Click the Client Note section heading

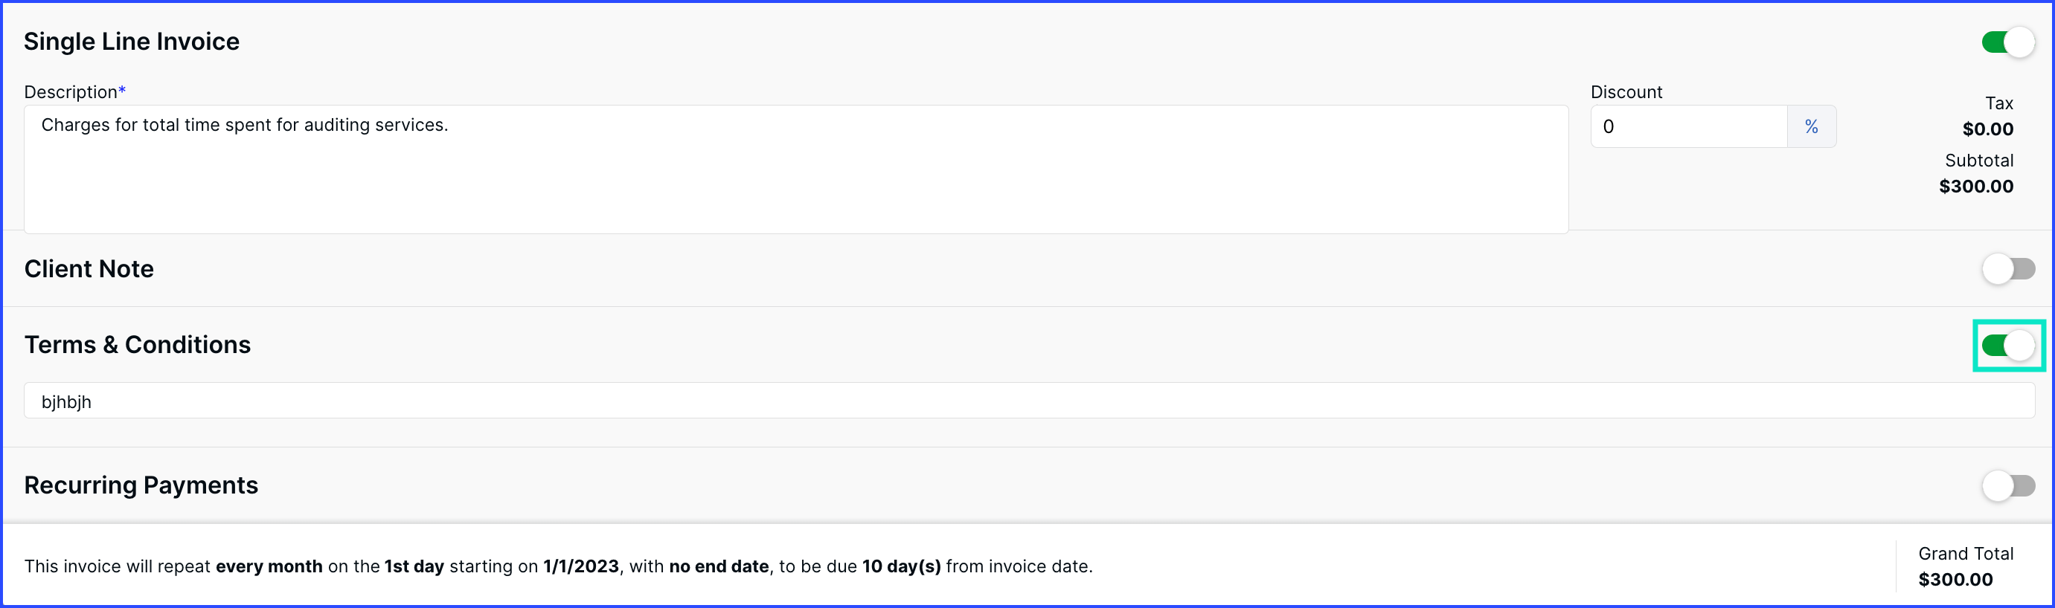click(x=89, y=268)
